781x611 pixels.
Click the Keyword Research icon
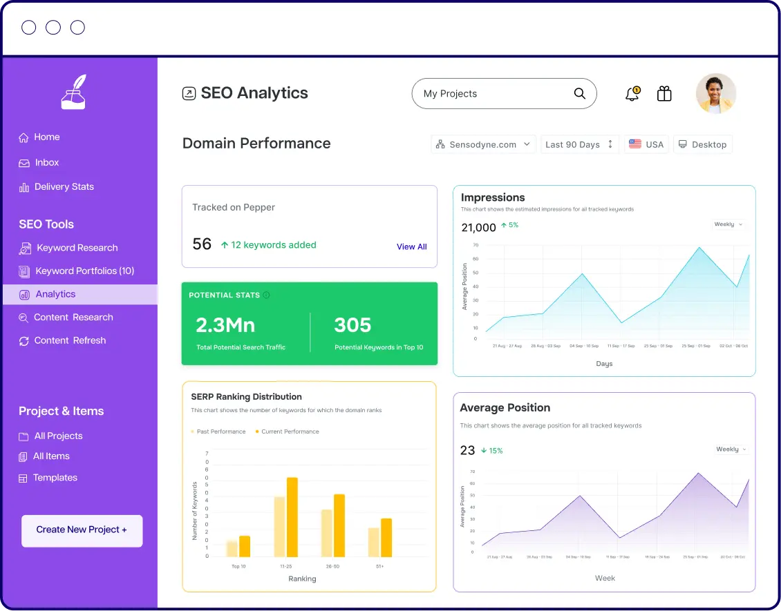[x=25, y=249]
